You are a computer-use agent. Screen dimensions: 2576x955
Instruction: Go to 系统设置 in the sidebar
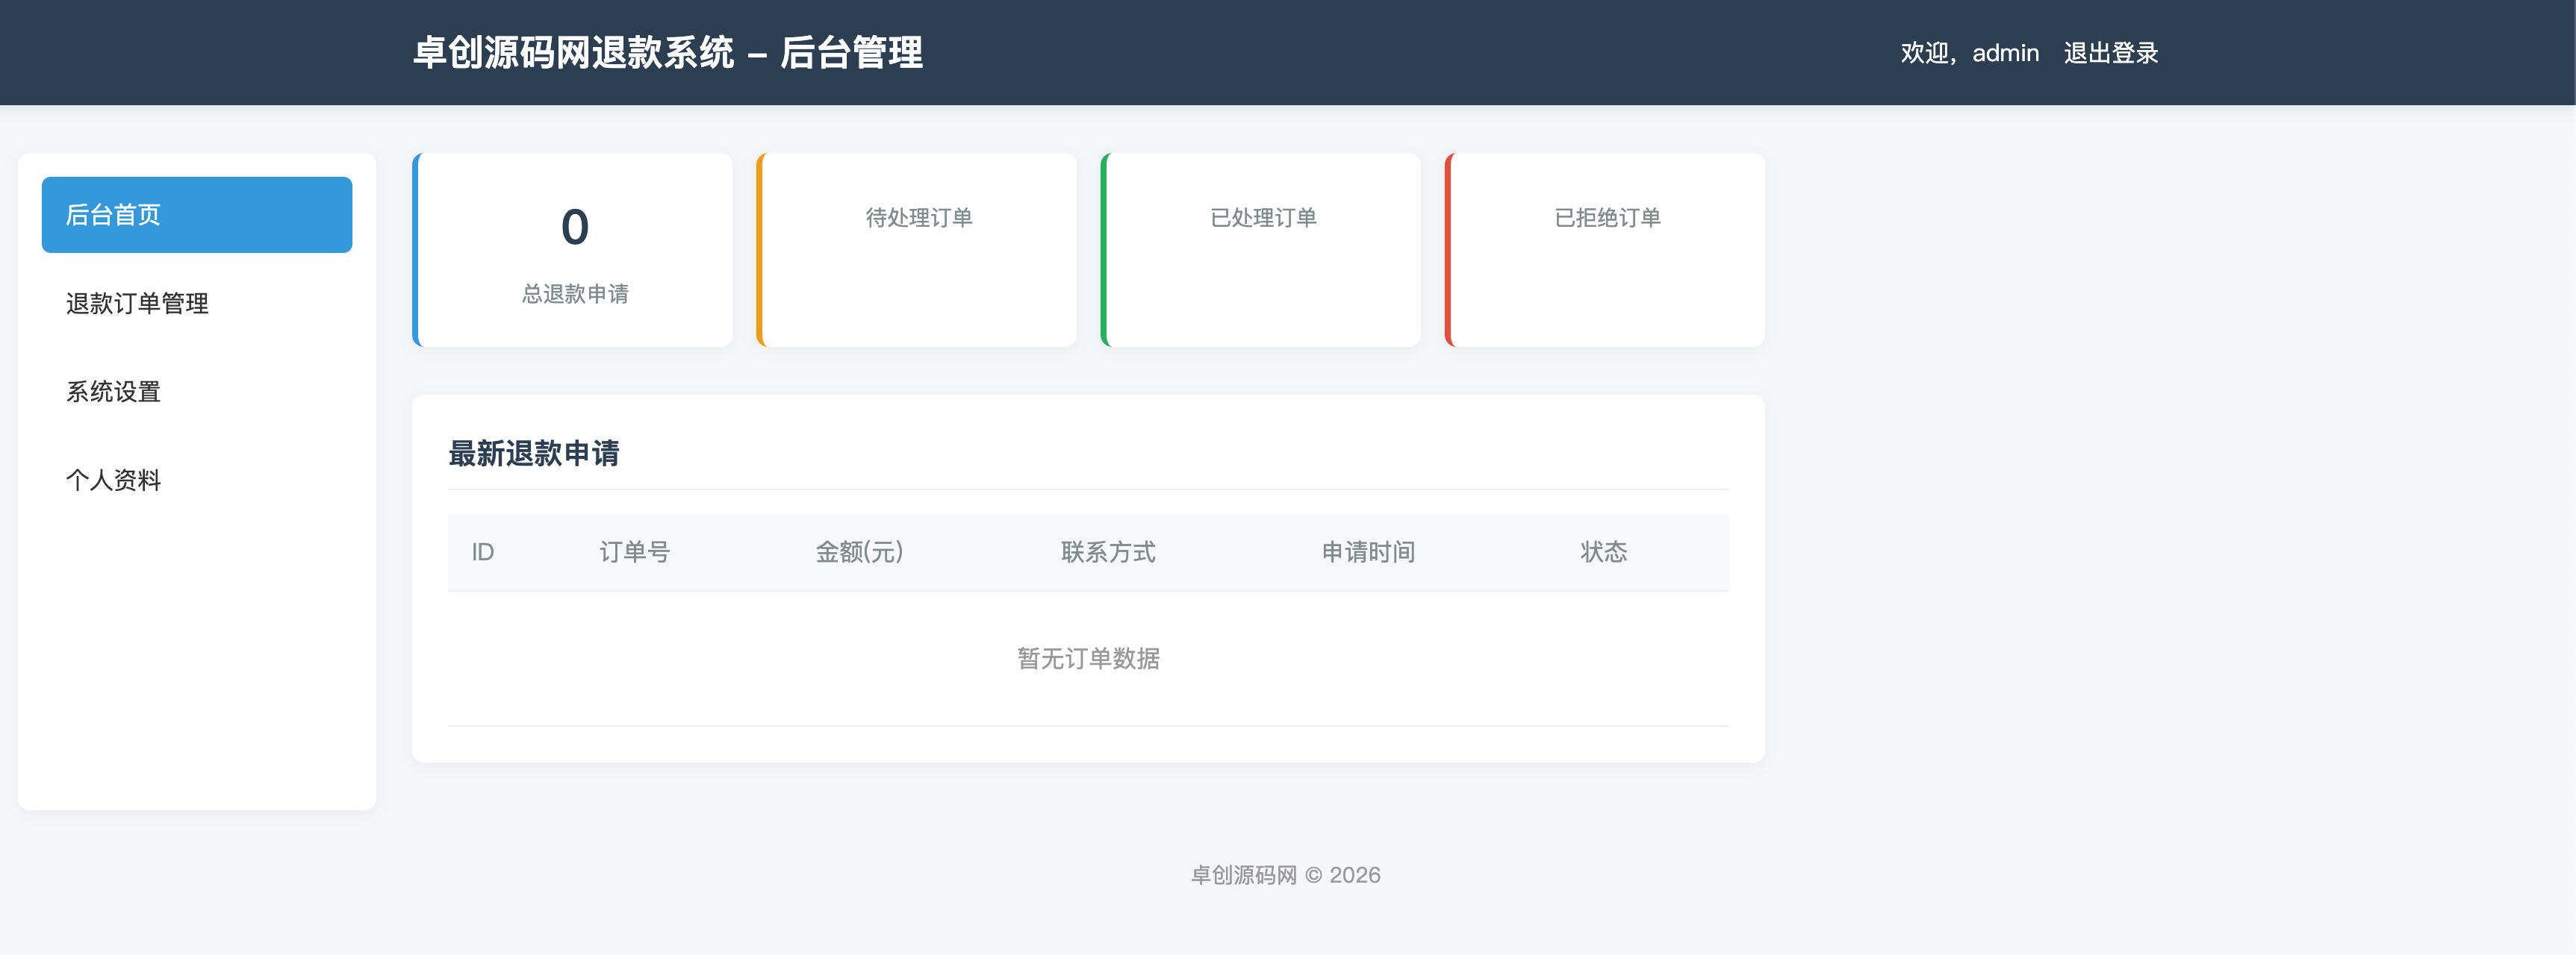coord(114,392)
